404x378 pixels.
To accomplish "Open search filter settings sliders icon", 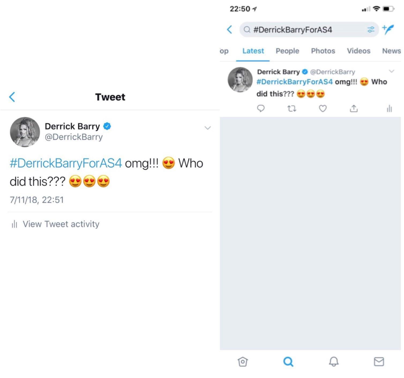I will pos(371,29).
